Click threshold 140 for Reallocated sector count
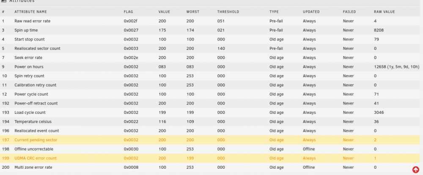The image size is (423, 175). coord(221,48)
